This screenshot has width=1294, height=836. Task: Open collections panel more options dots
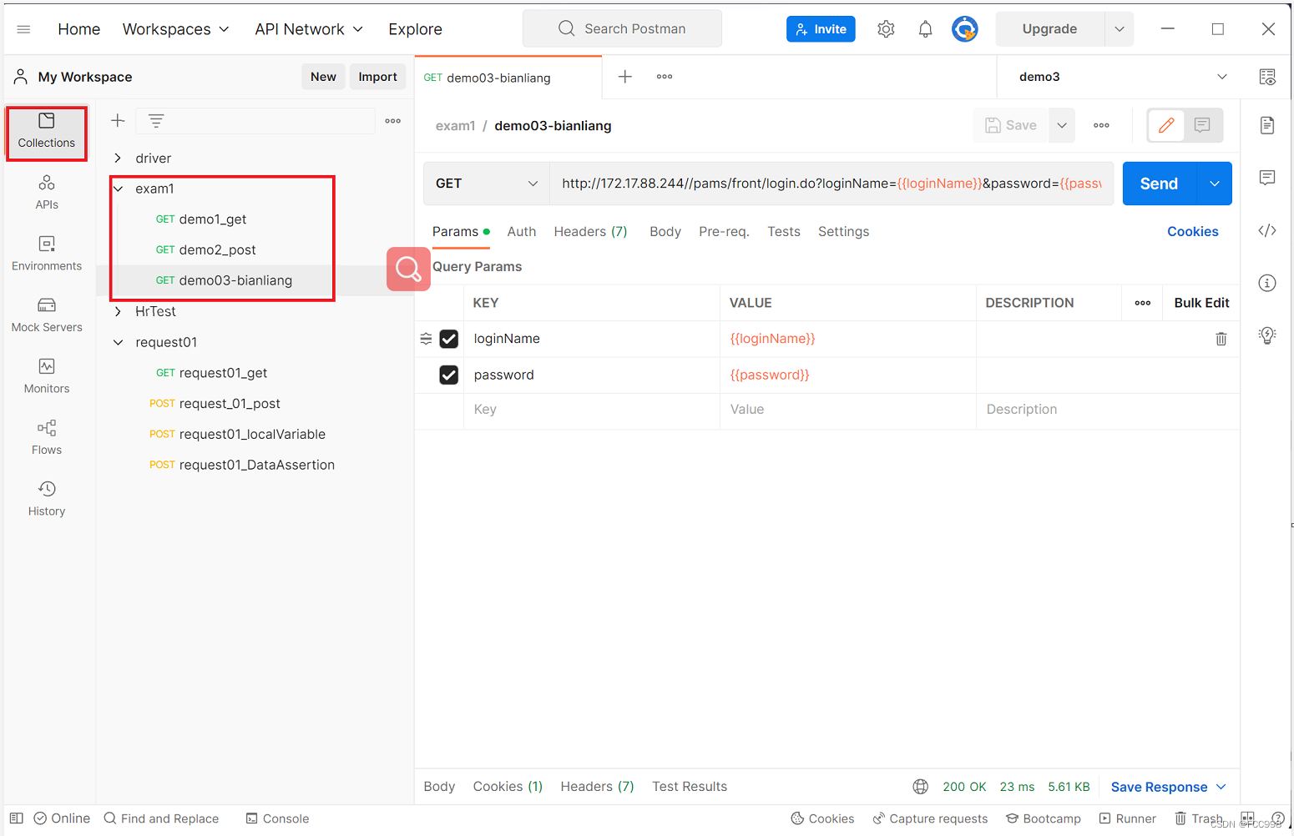click(393, 121)
